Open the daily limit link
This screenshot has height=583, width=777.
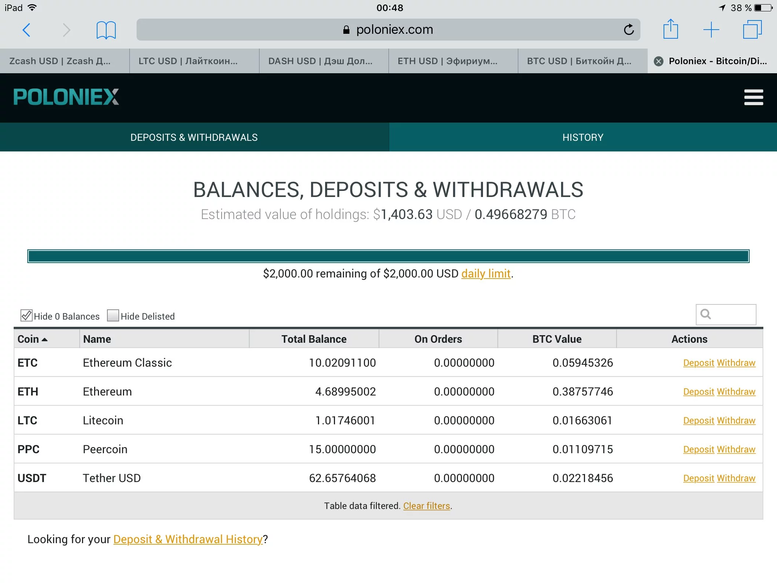point(486,273)
